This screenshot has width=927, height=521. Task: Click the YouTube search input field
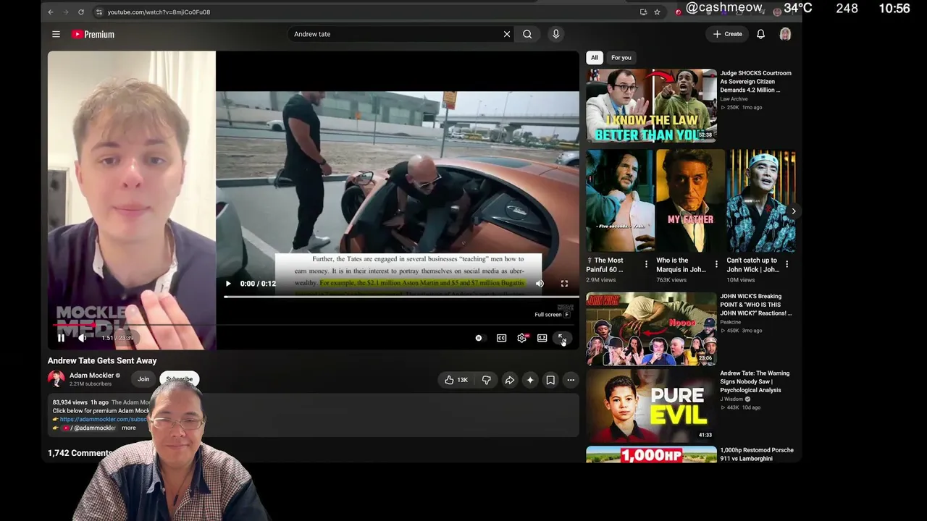tap(395, 34)
